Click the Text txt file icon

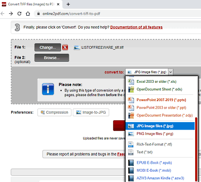point(131,152)
